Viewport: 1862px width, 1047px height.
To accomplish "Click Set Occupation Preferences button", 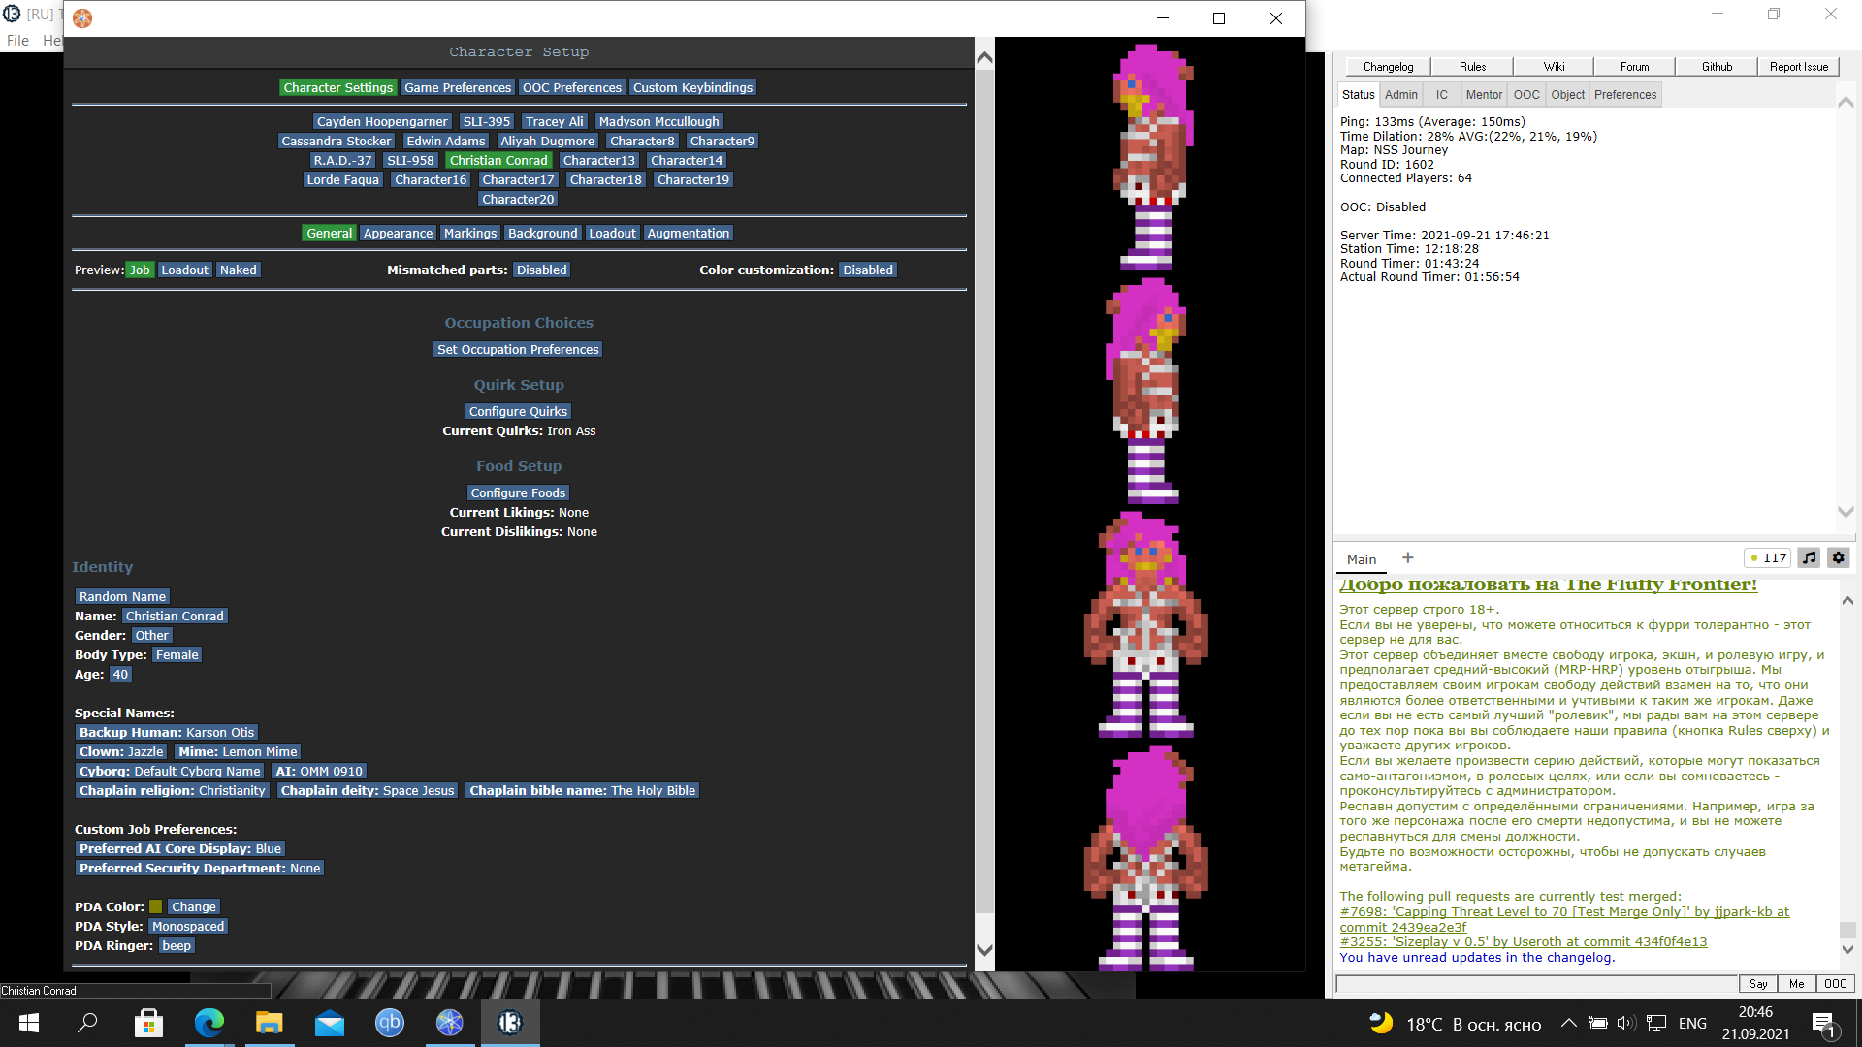I will click(x=518, y=349).
